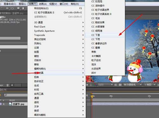This screenshot has height=118, width=159.
Task: Select the CC 散射效果 effect
Action: [105, 22]
